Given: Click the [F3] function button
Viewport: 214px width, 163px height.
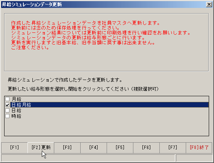Looking at the screenshot, I should pos(67,148).
